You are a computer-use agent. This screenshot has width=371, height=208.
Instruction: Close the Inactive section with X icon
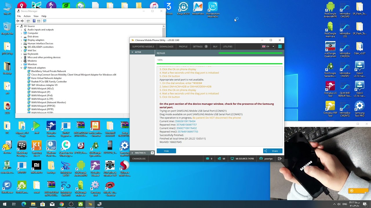pyautogui.click(x=152, y=153)
